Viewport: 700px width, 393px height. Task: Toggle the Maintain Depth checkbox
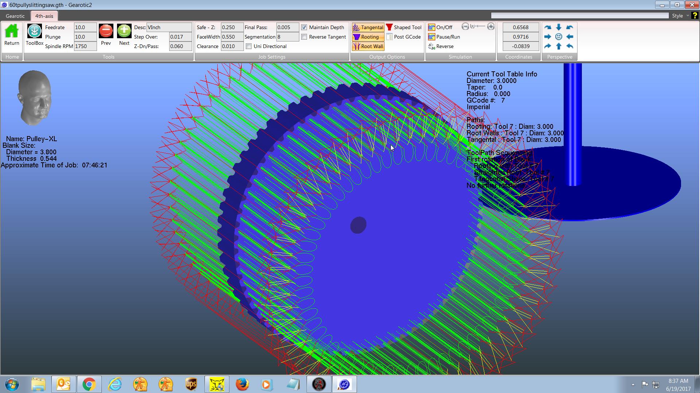click(x=304, y=27)
